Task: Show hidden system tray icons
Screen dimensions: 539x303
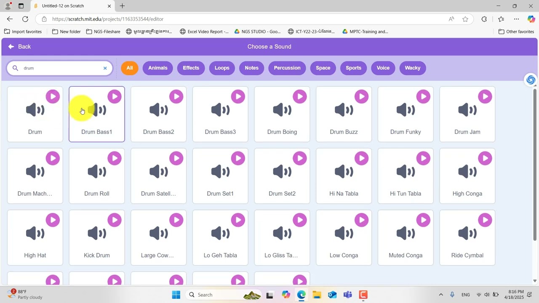Action: point(441,295)
